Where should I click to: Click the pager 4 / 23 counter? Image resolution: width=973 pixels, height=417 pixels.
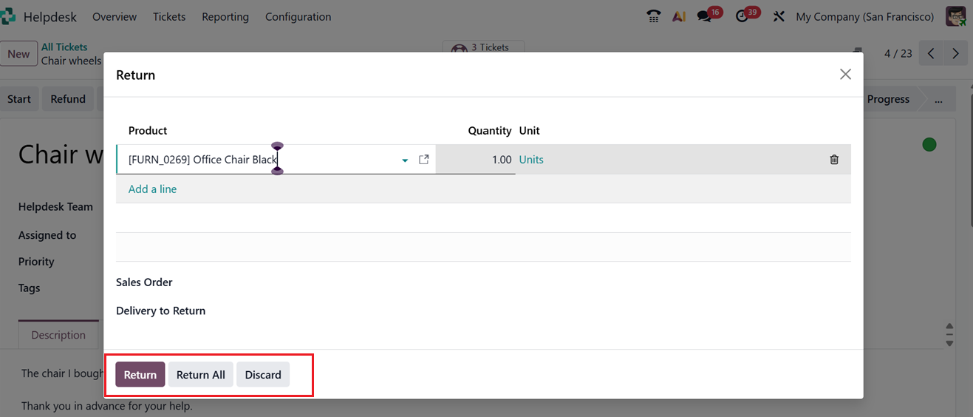[898, 53]
